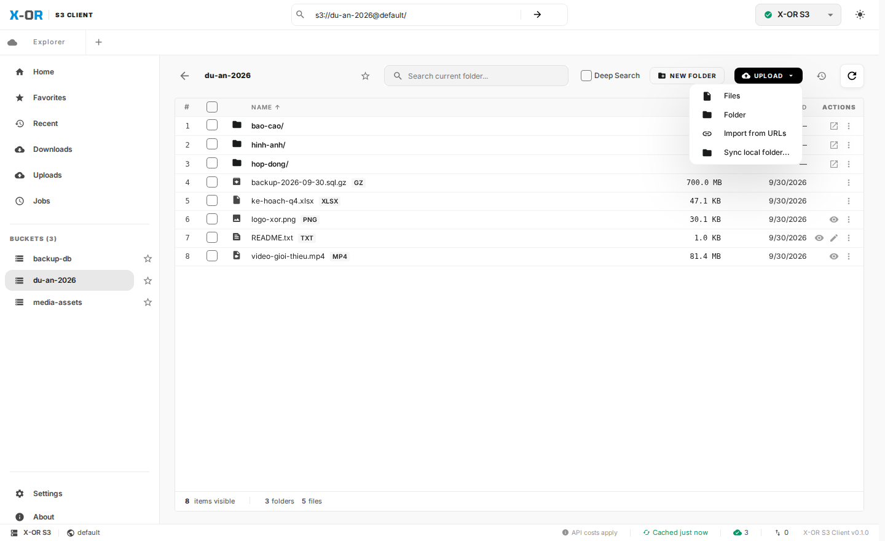Click the search current folder field
This screenshot has width=885, height=541.
click(476, 76)
